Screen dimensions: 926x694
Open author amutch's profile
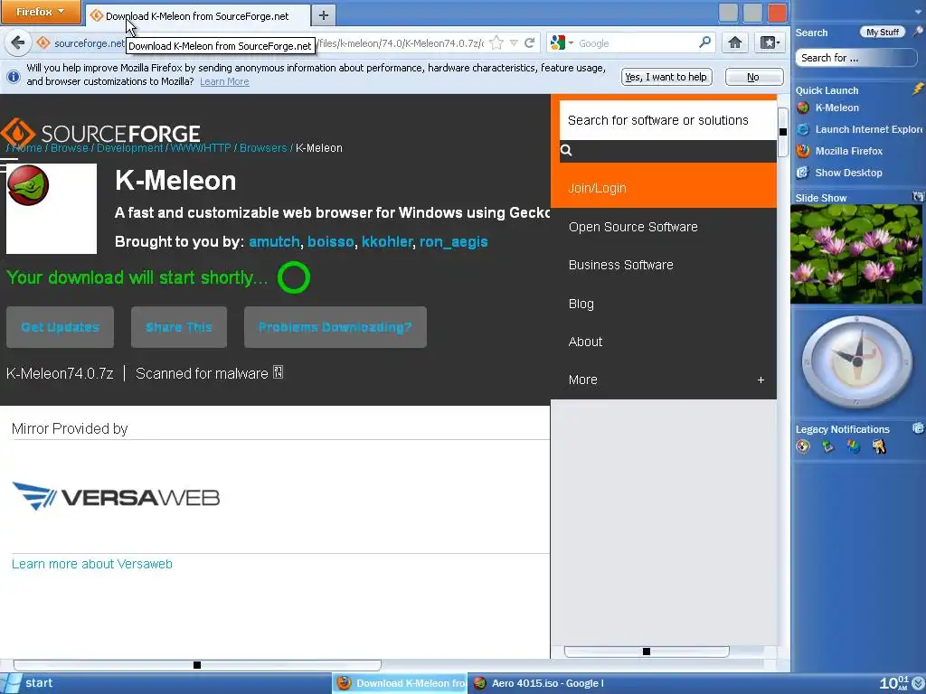pos(274,242)
